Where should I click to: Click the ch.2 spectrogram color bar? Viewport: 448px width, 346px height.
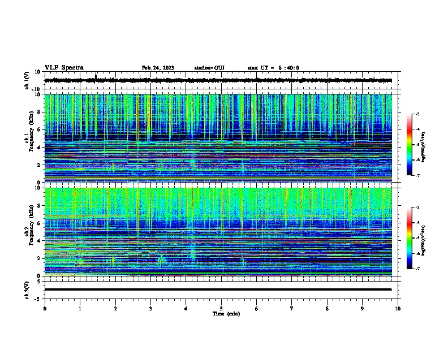pyautogui.click(x=410, y=238)
